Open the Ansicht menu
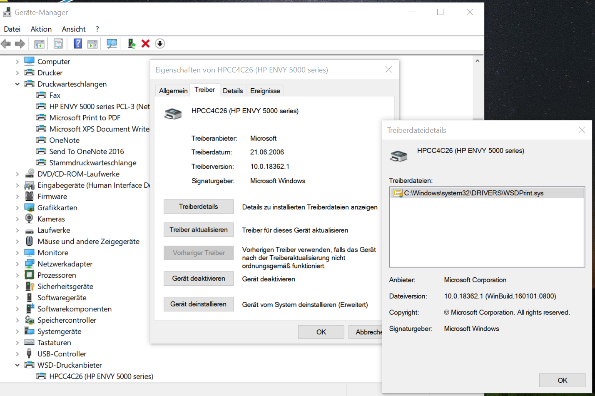Image resolution: width=595 pixels, height=396 pixels. pos(74,29)
